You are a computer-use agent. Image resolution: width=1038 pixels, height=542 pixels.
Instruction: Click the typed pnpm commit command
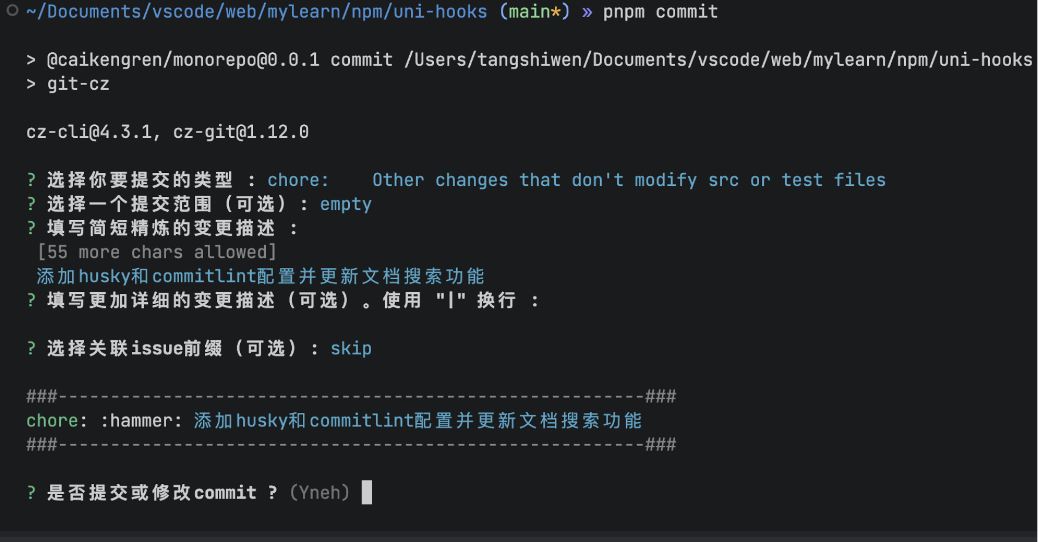[660, 12]
